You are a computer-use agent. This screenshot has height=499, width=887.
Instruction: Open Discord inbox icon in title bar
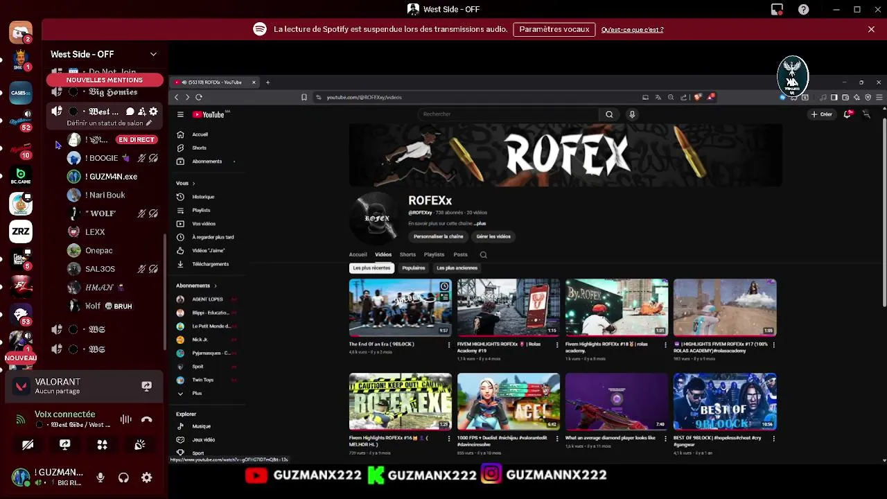[777, 9]
